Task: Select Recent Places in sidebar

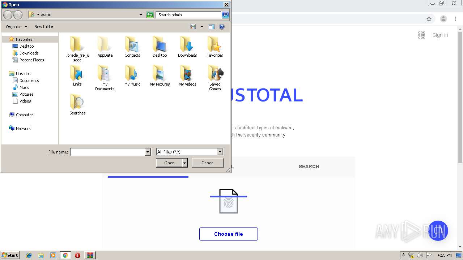Action: pyautogui.click(x=32, y=60)
